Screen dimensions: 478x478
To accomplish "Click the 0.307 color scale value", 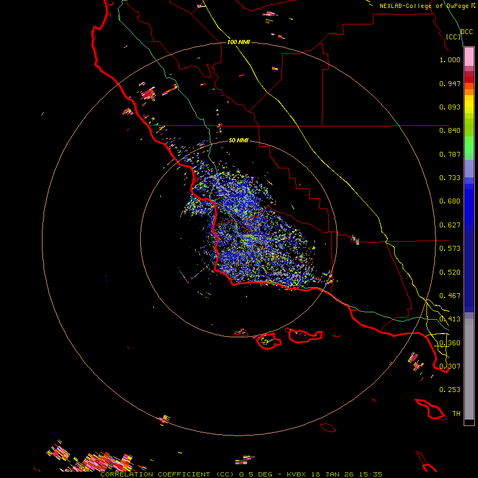I will tap(450, 366).
